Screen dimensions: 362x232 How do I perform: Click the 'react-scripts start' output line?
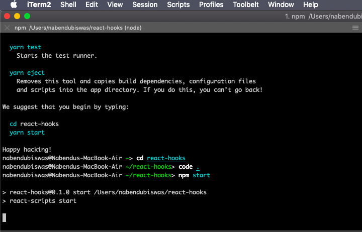pyautogui.click(x=40, y=201)
